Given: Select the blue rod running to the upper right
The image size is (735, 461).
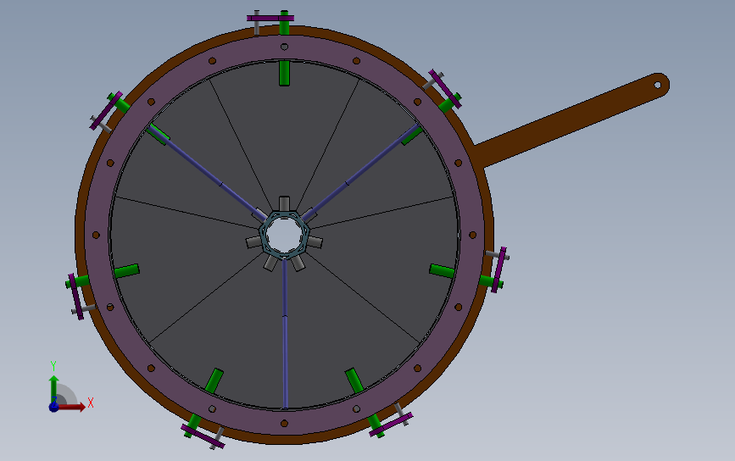Looking at the screenshot, I should point(360,172).
